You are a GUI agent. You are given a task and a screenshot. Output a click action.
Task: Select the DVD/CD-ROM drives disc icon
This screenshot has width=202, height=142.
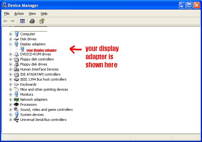click(16, 54)
